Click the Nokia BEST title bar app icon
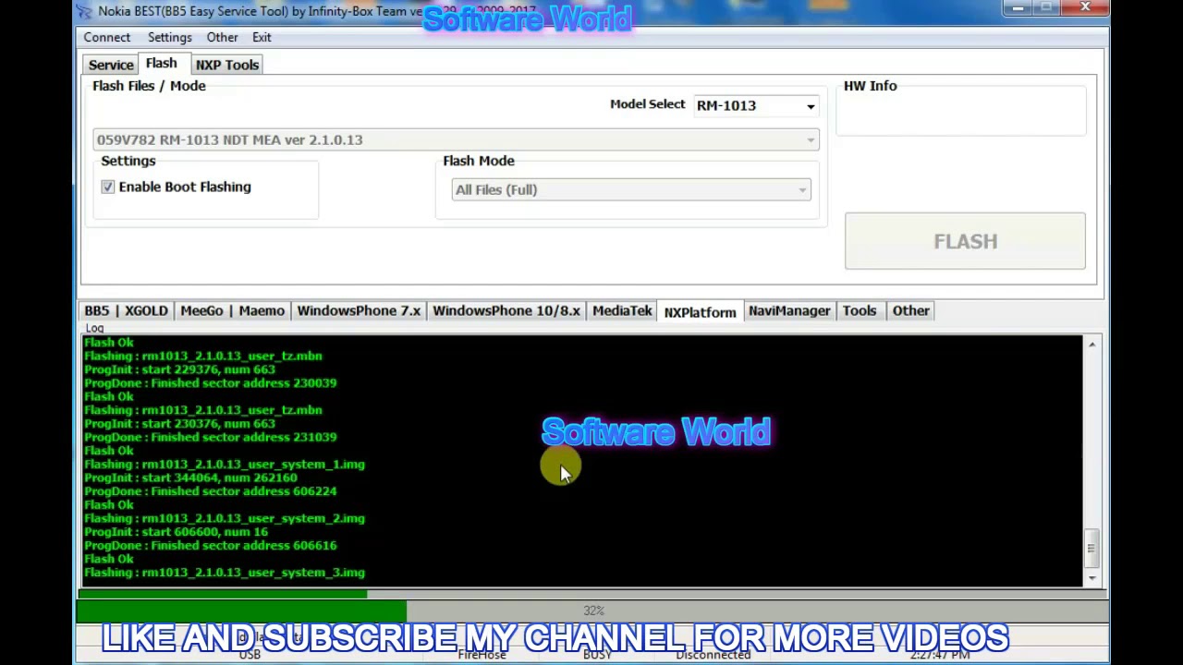This screenshot has width=1183, height=665. coord(86,11)
